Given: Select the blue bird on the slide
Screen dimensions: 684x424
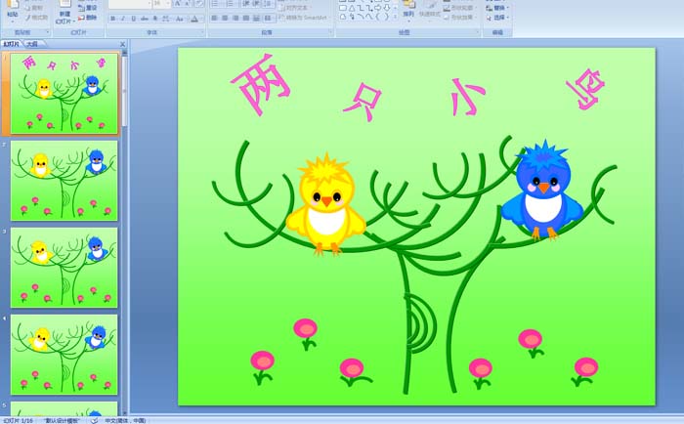Looking at the screenshot, I should click(x=542, y=190).
